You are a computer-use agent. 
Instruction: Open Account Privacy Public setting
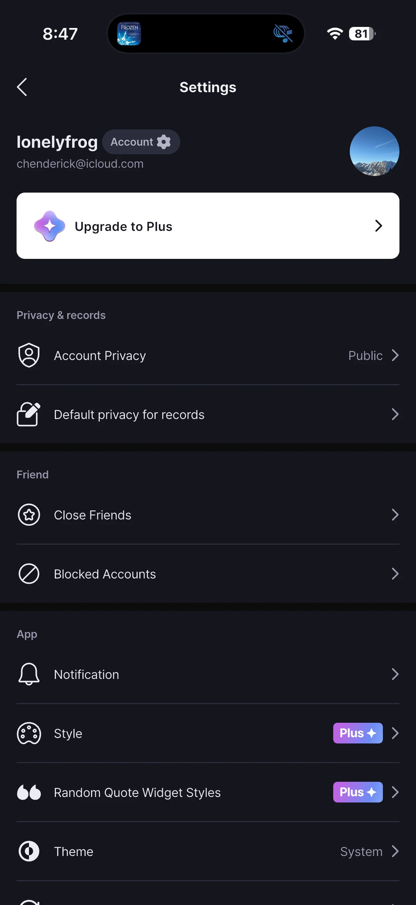(373, 356)
